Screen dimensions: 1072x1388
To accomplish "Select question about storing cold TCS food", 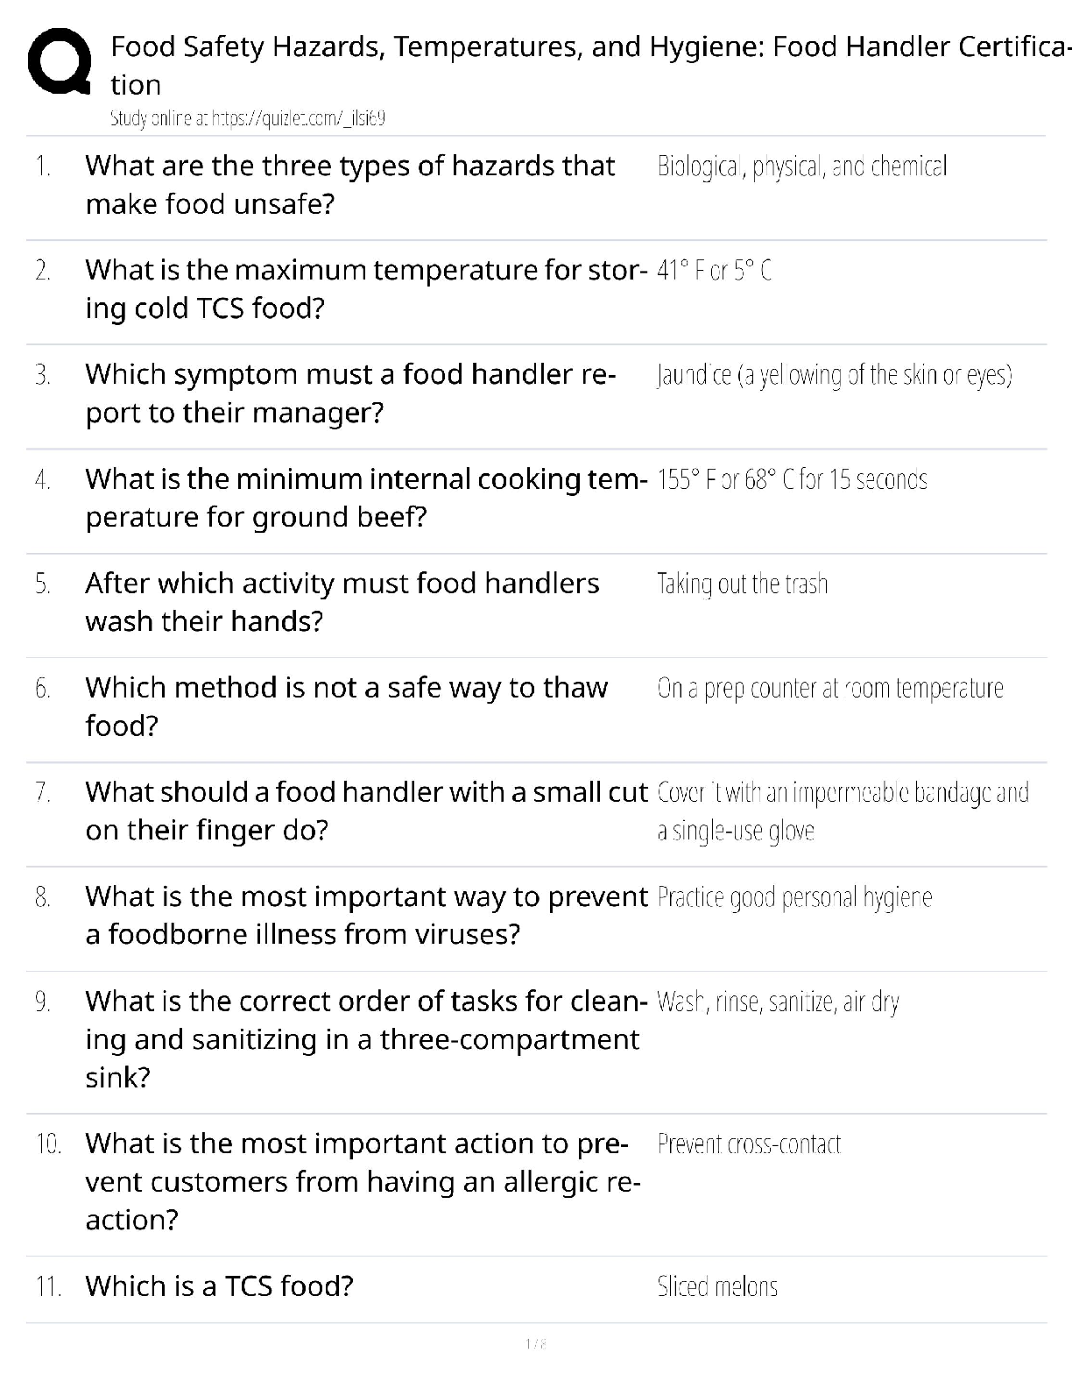I will tap(365, 288).
